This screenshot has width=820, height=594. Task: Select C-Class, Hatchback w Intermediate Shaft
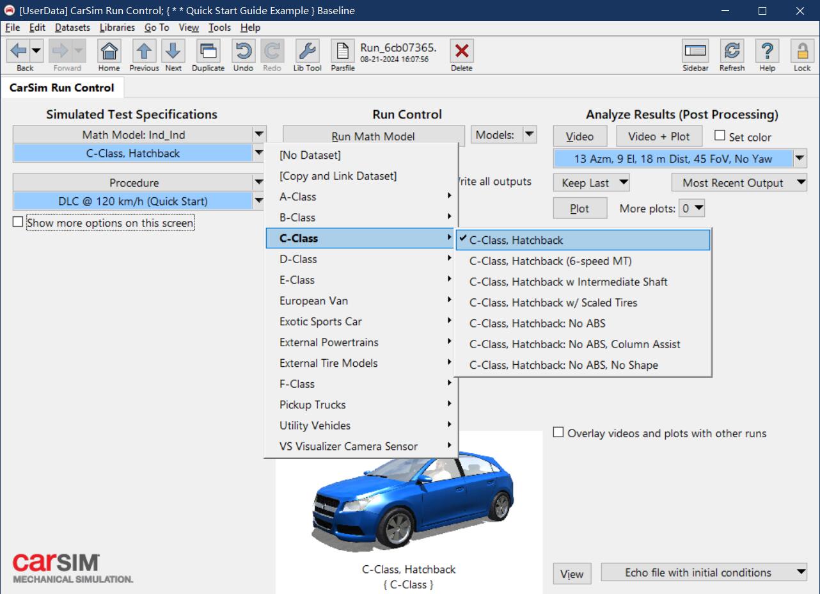583,282
